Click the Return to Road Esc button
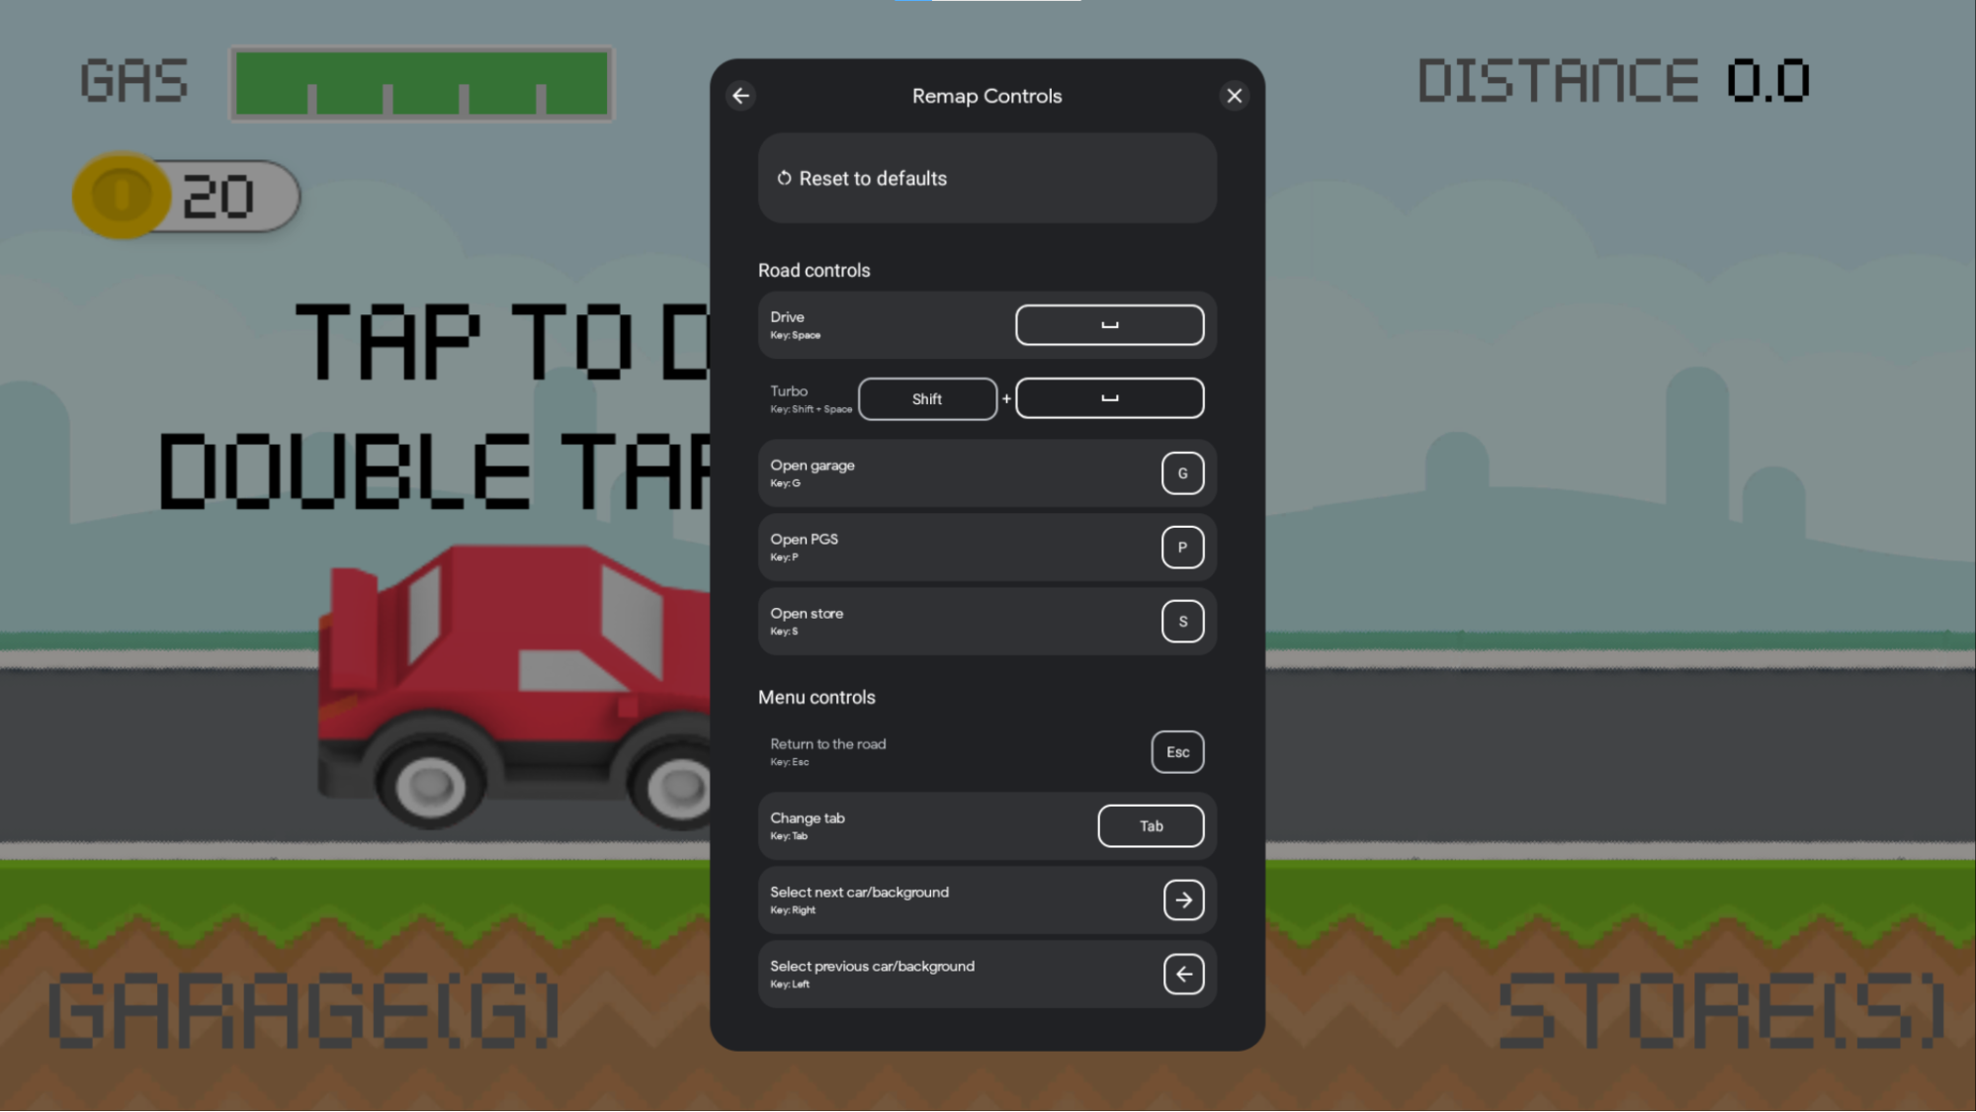 [x=1176, y=751]
